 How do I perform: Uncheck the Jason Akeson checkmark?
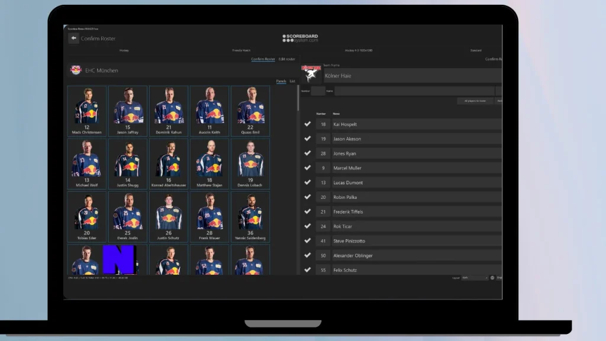(308, 139)
